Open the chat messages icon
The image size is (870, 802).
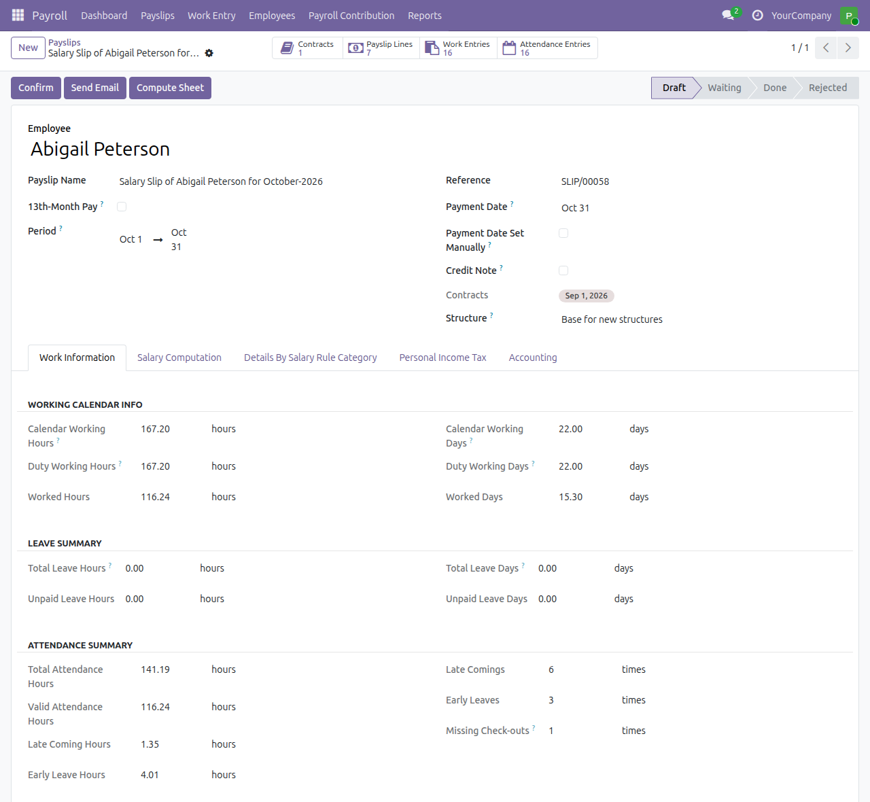click(728, 15)
